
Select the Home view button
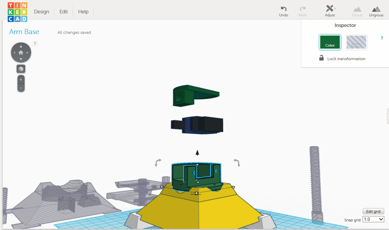point(21,52)
